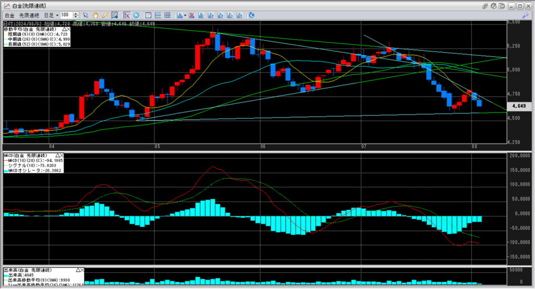Click the blue circular scroll-up icon
The image size is (535, 289).
point(136,15)
